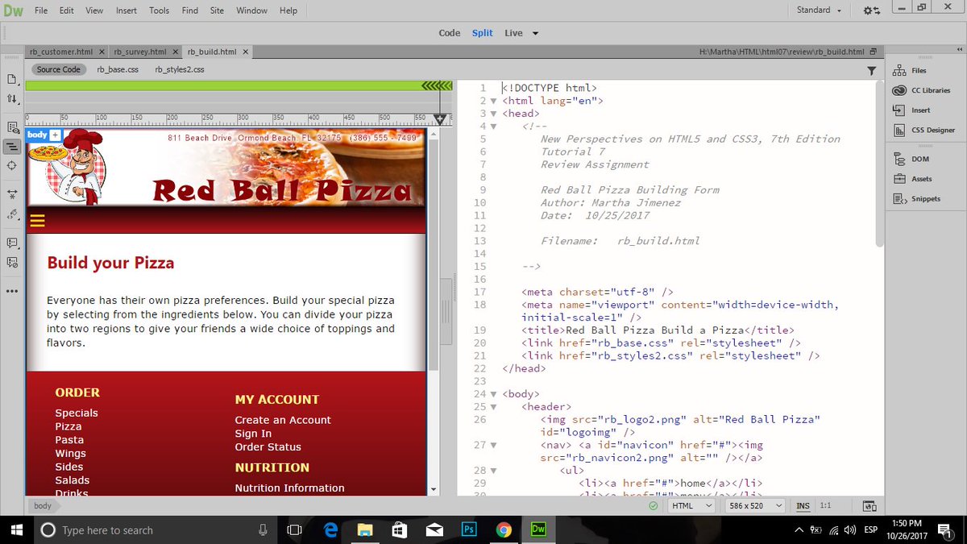Viewport: 967px width, 544px height.
Task: Open the Site menu
Action: [217, 10]
